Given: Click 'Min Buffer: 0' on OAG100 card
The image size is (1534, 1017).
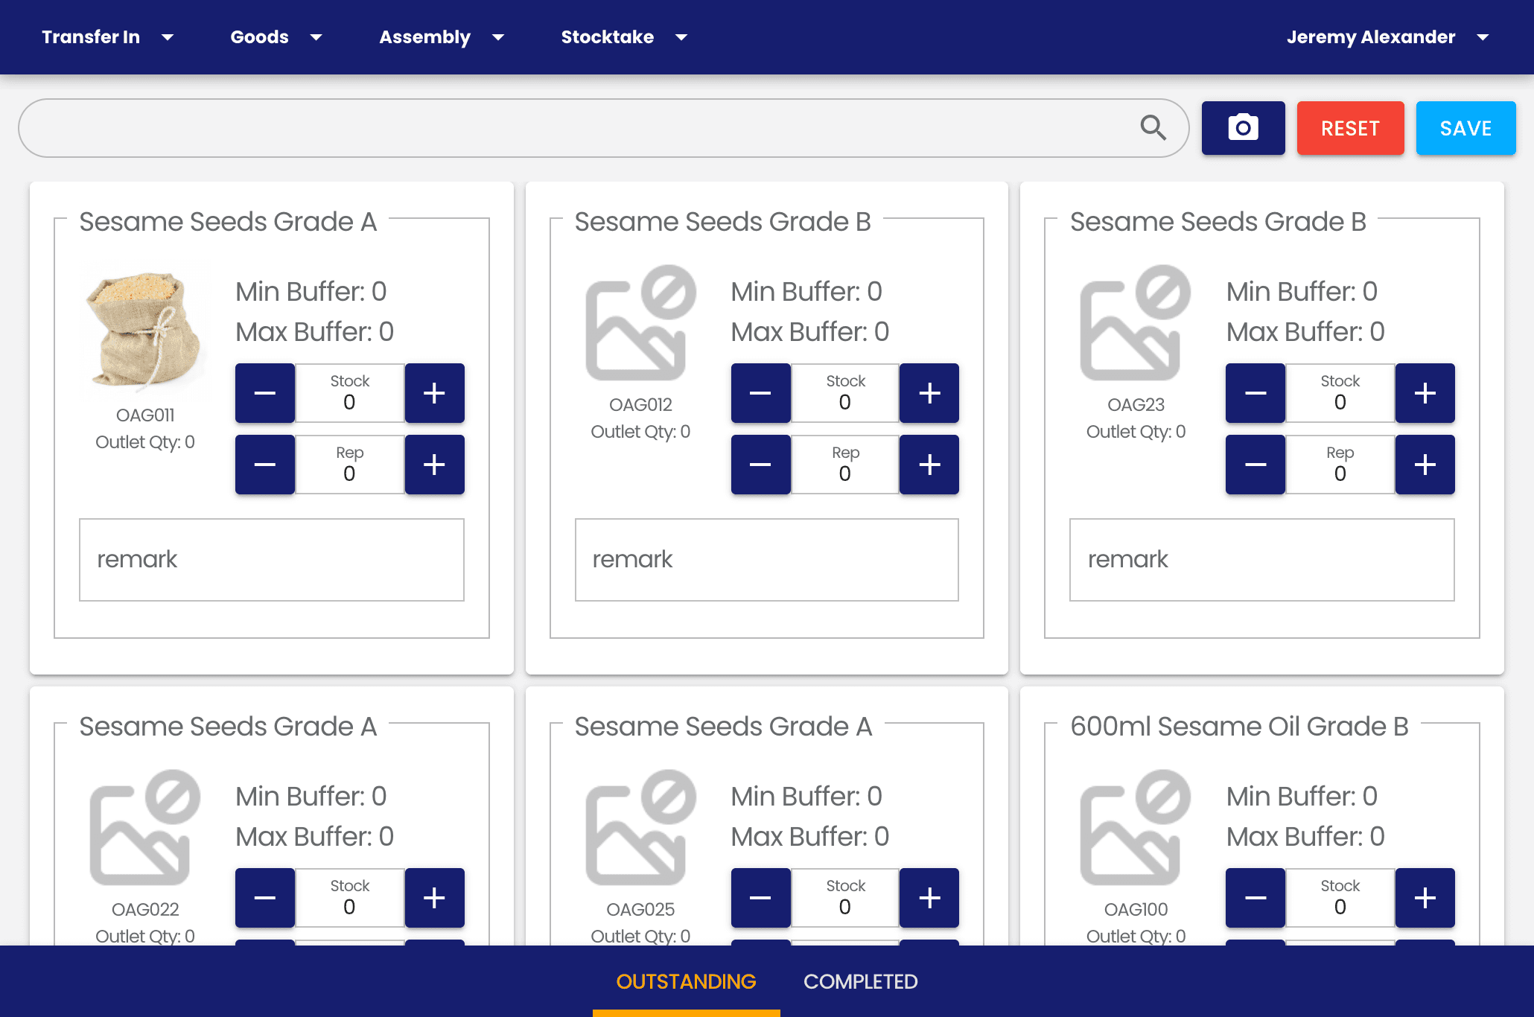Looking at the screenshot, I should pos(1302,796).
